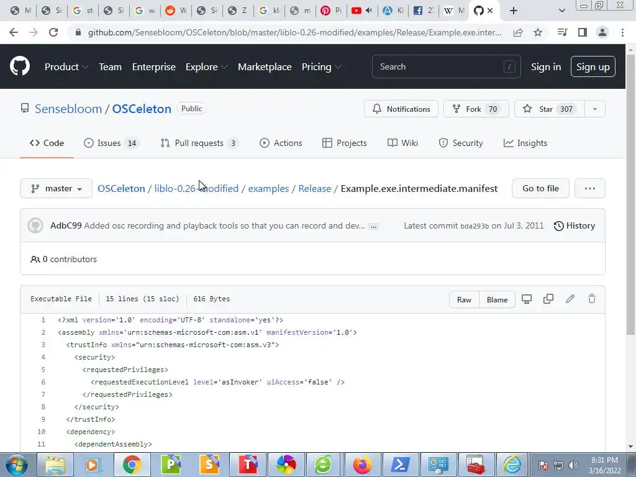Click the Sign up button

coord(593,67)
